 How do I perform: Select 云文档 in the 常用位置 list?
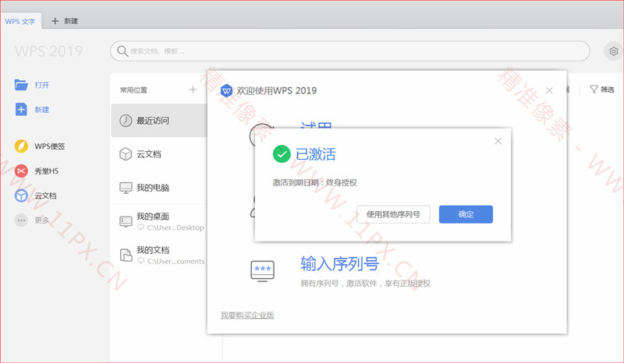click(159, 154)
